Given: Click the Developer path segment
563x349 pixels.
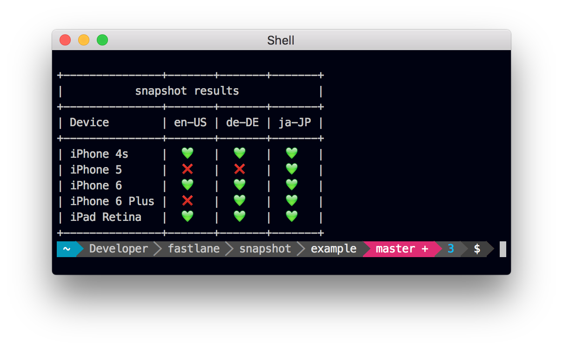Looking at the screenshot, I should click(118, 249).
